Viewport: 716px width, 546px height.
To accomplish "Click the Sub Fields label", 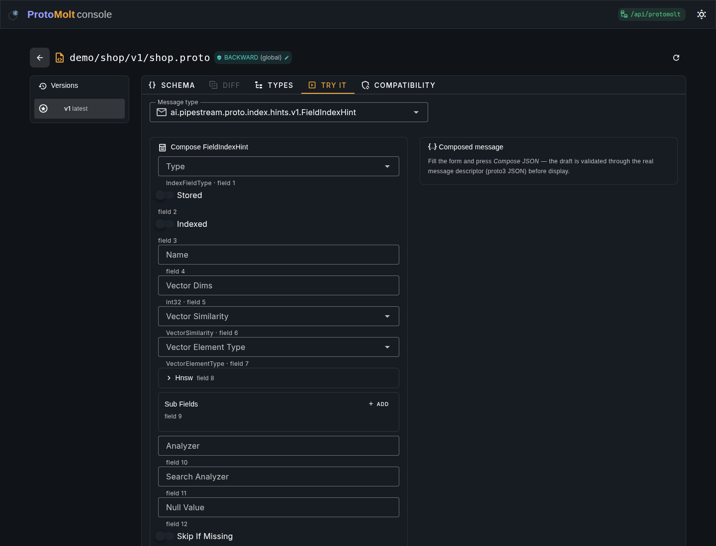I will 181,404.
